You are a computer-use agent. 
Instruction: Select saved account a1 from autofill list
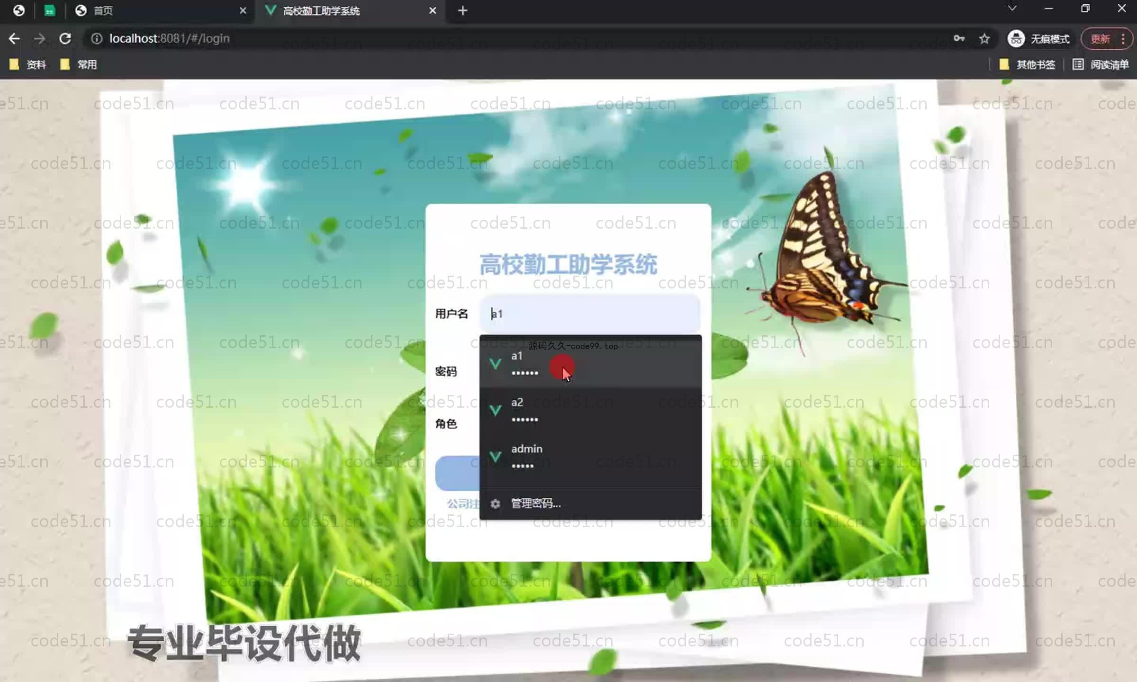(590, 364)
